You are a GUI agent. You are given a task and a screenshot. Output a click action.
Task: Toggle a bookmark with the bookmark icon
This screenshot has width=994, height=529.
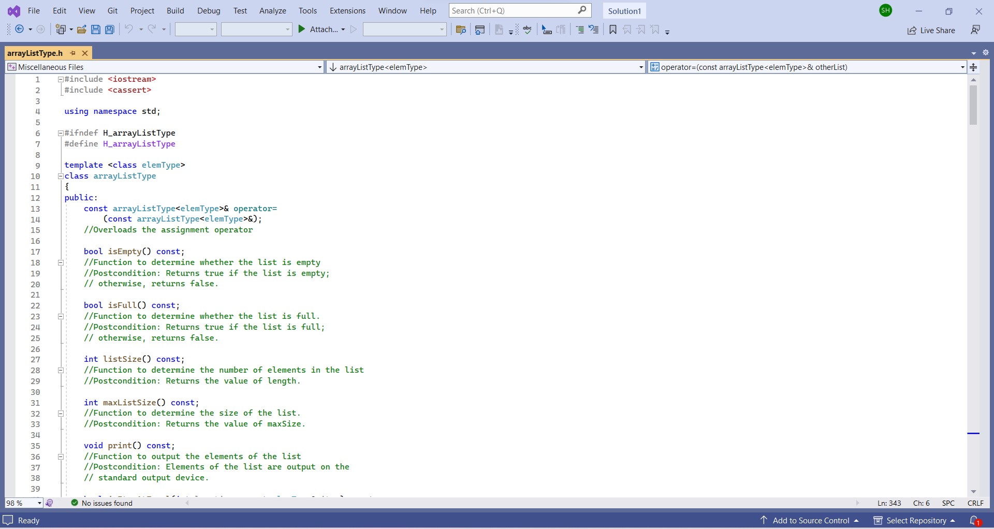tap(613, 30)
